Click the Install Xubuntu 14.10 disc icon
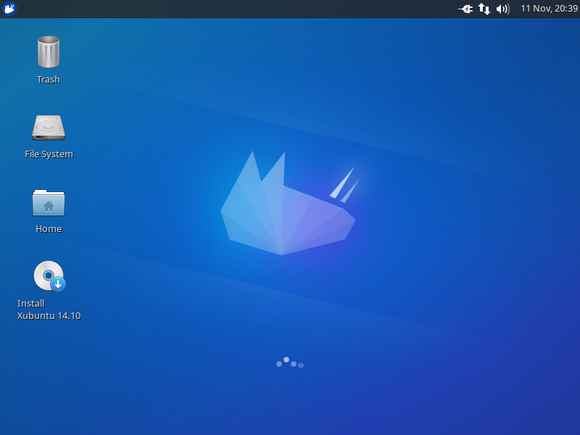Image resolution: width=580 pixels, height=435 pixels. point(49,276)
